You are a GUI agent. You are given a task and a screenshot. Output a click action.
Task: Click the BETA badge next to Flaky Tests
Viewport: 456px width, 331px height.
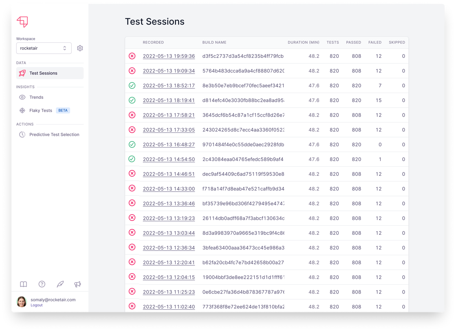click(63, 110)
